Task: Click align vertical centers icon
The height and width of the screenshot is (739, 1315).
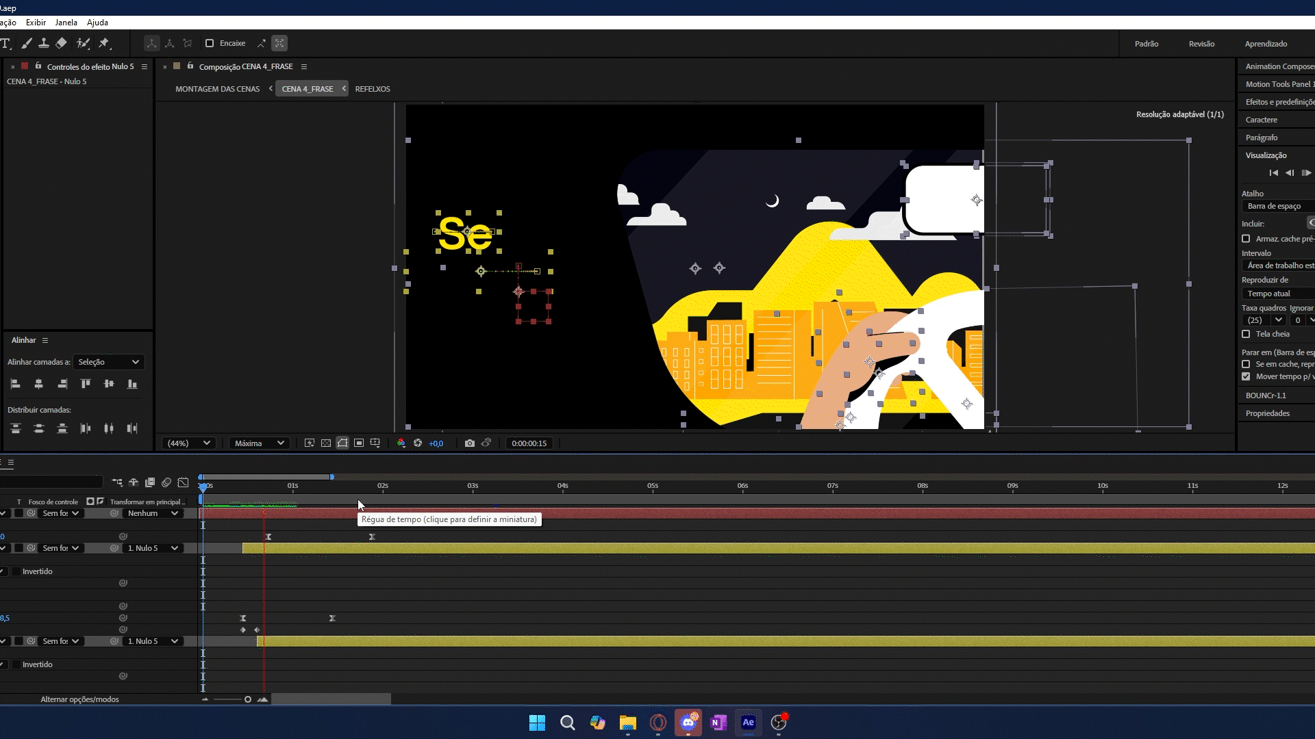Action: pyautogui.click(x=109, y=384)
